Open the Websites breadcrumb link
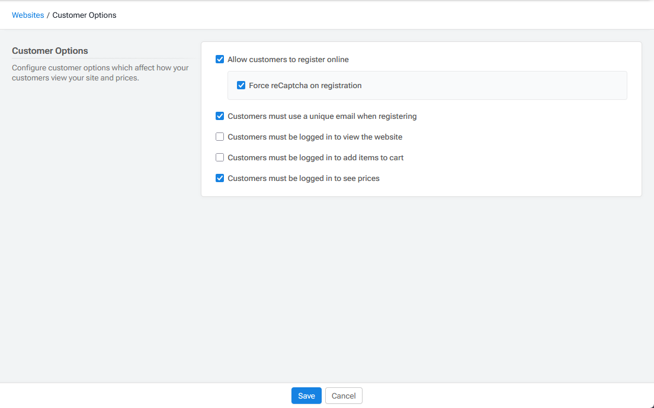The width and height of the screenshot is (654, 408). click(x=28, y=15)
